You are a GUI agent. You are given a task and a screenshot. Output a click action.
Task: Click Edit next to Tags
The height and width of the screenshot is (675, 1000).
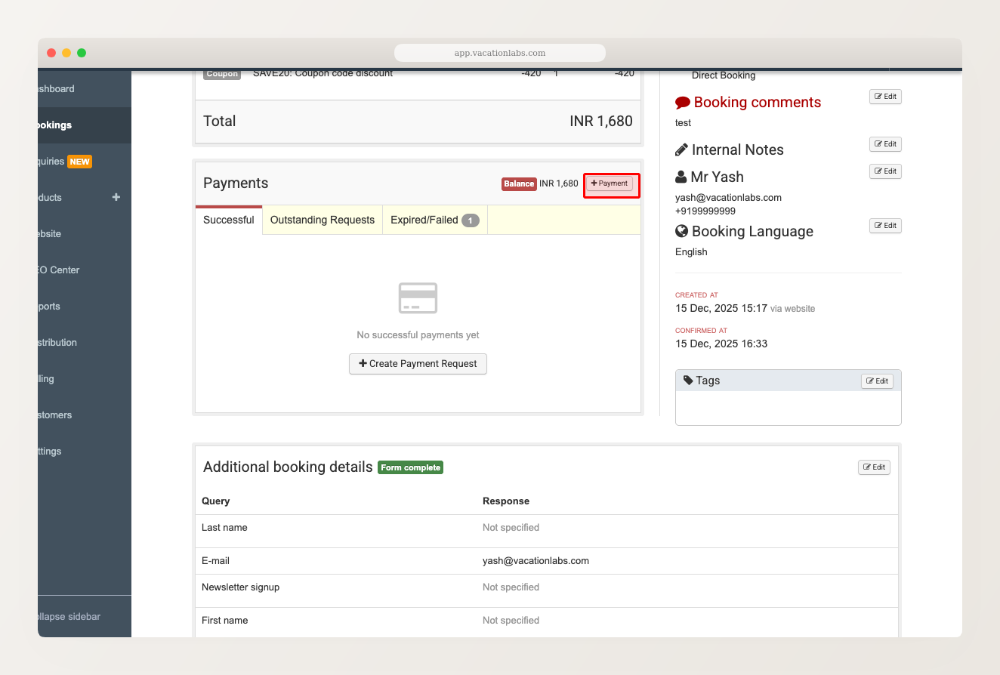(876, 381)
